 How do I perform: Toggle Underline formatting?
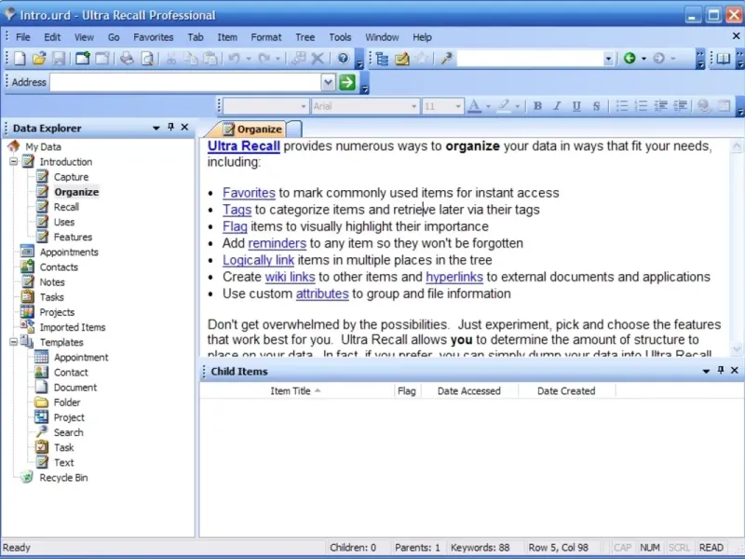pos(576,106)
